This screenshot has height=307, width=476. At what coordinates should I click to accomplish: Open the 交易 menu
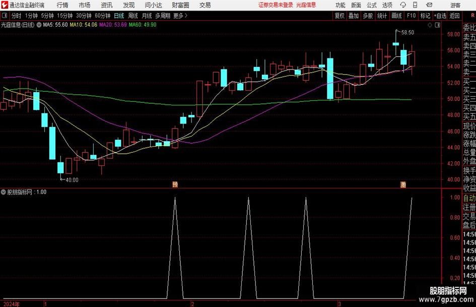[x=205, y=5]
